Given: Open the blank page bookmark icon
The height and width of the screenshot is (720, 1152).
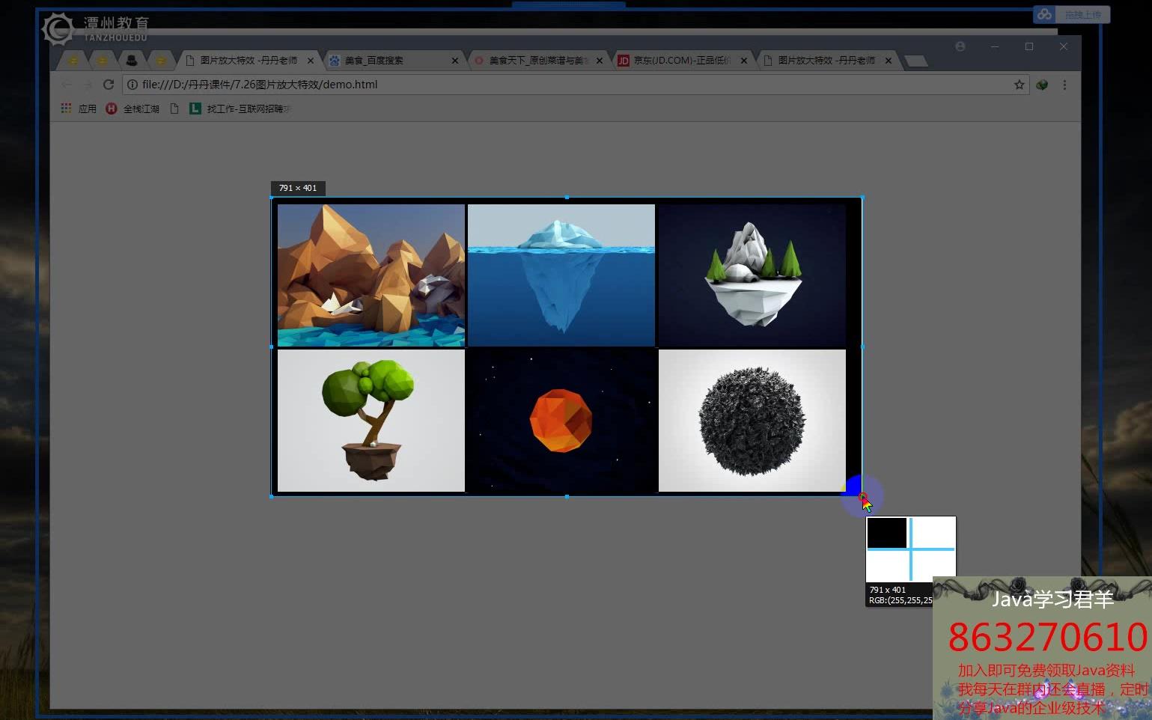Looking at the screenshot, I should pos(174,109).
